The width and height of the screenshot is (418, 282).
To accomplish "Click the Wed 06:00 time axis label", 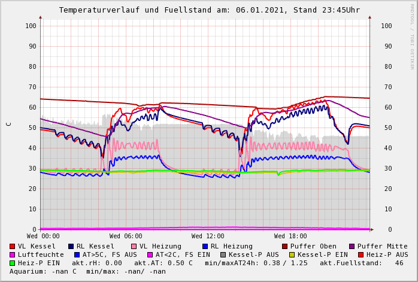I will tap(126, 236).
